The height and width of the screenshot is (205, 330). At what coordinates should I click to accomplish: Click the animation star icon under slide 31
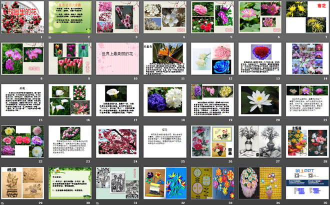click(x=97, y=203)
